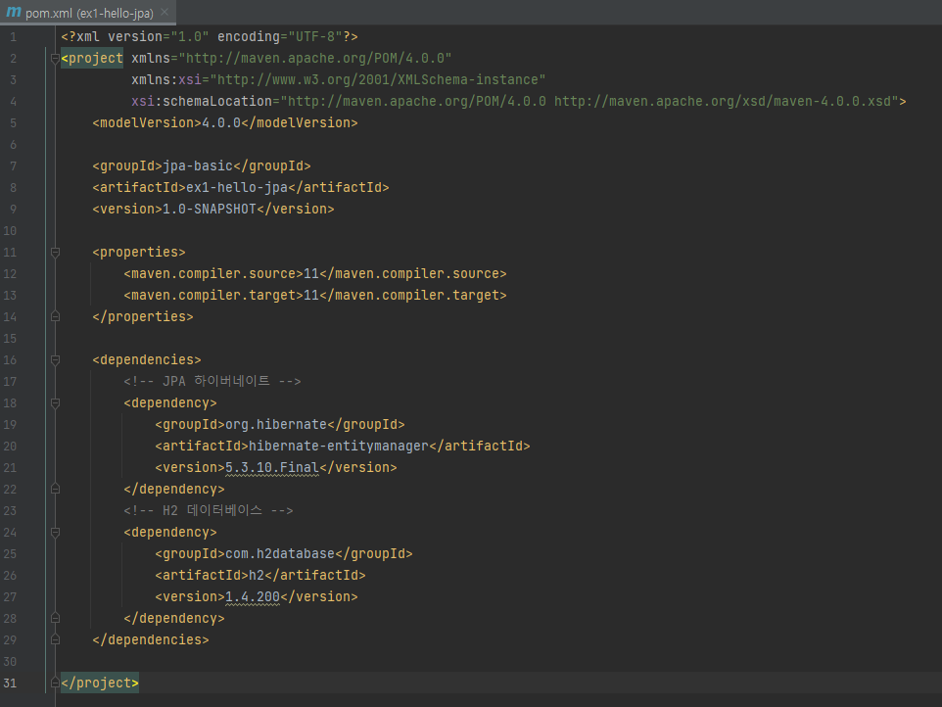942x707 pixels.
Task: Click fold end marker at closing dependencies tag
Action: 55,639
